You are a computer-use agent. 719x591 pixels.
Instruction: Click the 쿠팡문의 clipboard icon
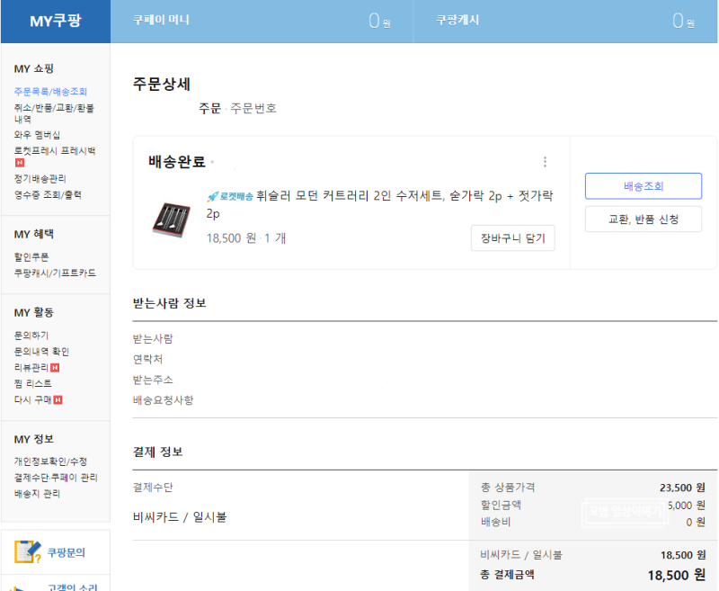pyautogui.click(x=28, y=551)
